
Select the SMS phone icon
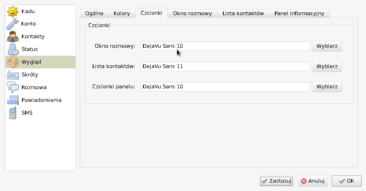click(13, 113)
